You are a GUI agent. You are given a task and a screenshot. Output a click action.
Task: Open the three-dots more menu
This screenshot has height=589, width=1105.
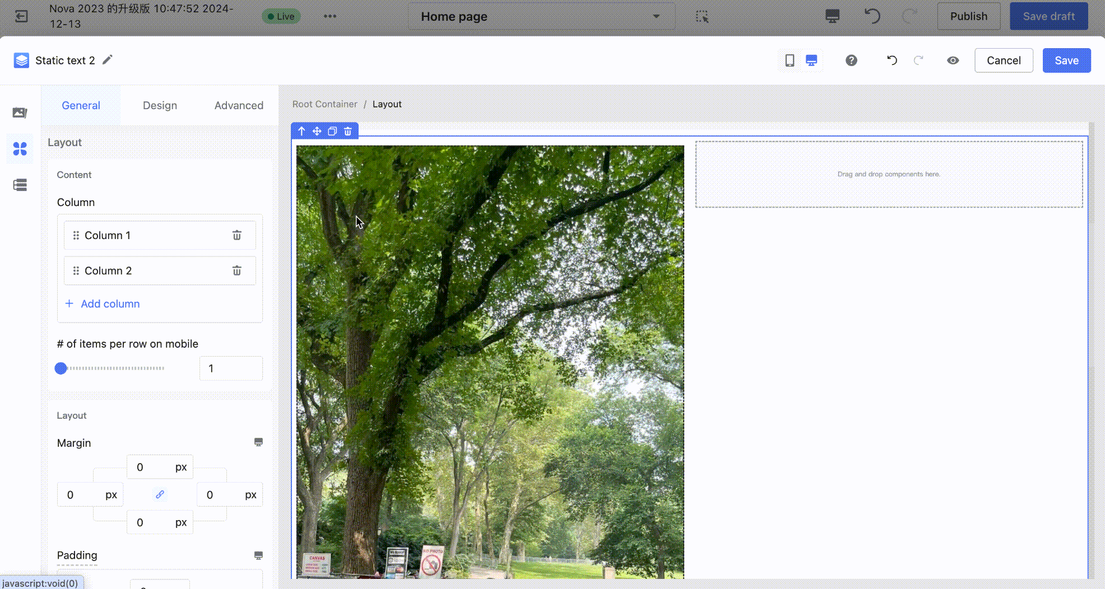pos(330,16)
